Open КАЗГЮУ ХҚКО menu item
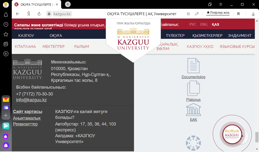This screenshot has width=259, height=152. click(200, 46)
